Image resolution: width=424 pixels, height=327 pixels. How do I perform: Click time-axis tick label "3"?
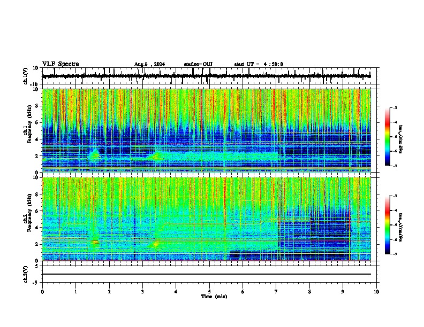pos(142,292)
